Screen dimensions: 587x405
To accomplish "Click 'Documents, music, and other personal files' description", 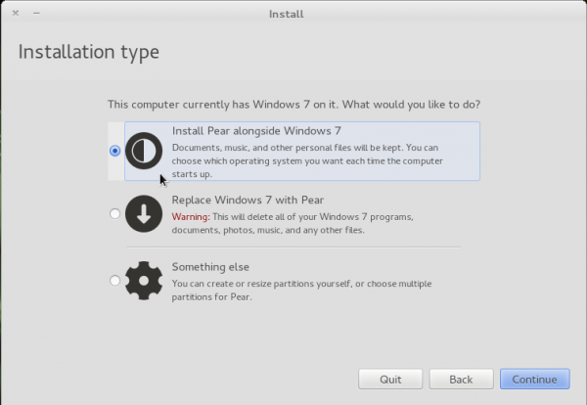I will click(x=307, y=160).
